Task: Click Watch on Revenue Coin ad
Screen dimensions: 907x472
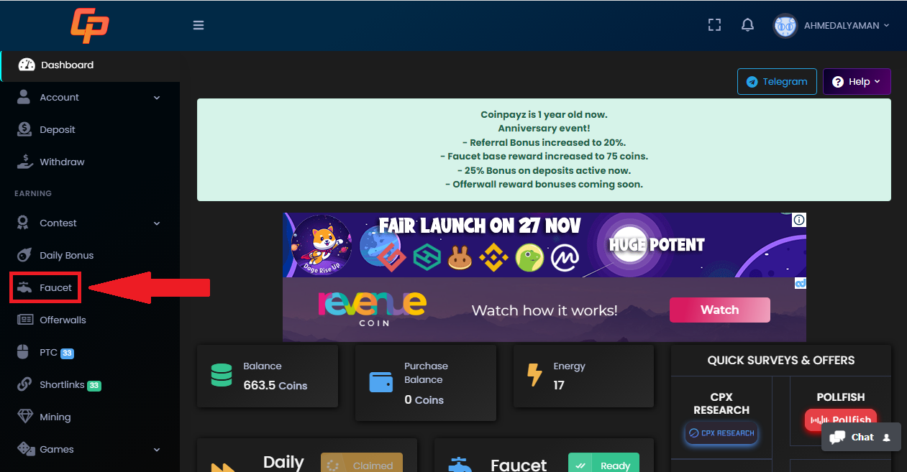Action: pyautogui.click(x=719, y=310)
